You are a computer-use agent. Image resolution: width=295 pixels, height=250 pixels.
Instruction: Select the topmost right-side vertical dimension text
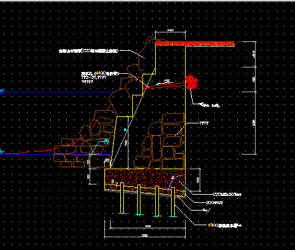(254, 53)
